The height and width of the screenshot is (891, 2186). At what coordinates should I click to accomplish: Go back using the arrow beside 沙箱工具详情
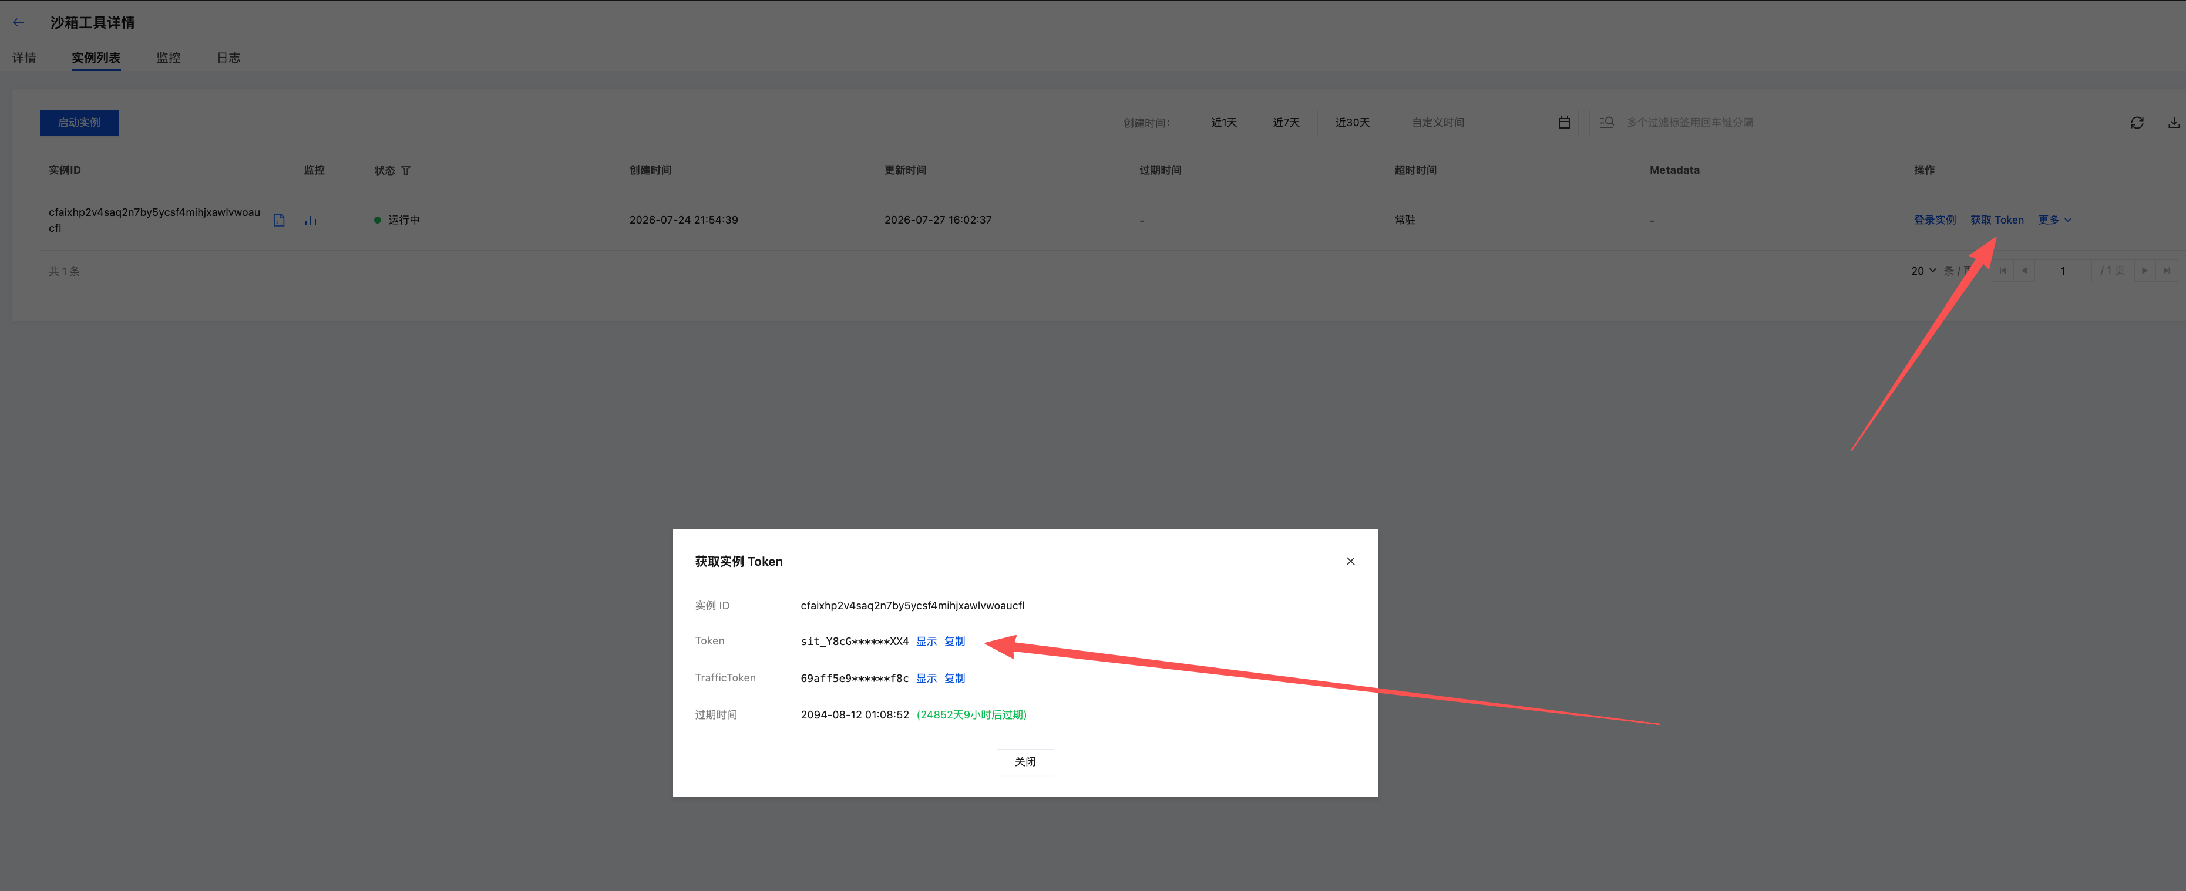pos(19,23)
